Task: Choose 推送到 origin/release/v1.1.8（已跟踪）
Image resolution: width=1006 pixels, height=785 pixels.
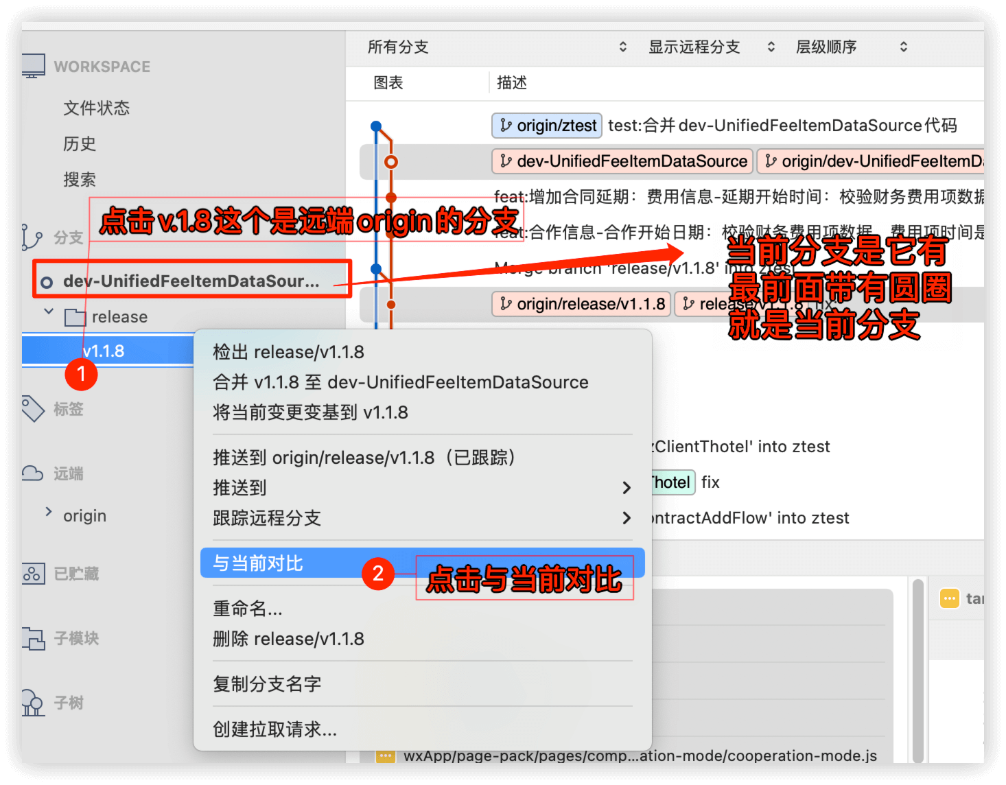Action: (422, 458)
